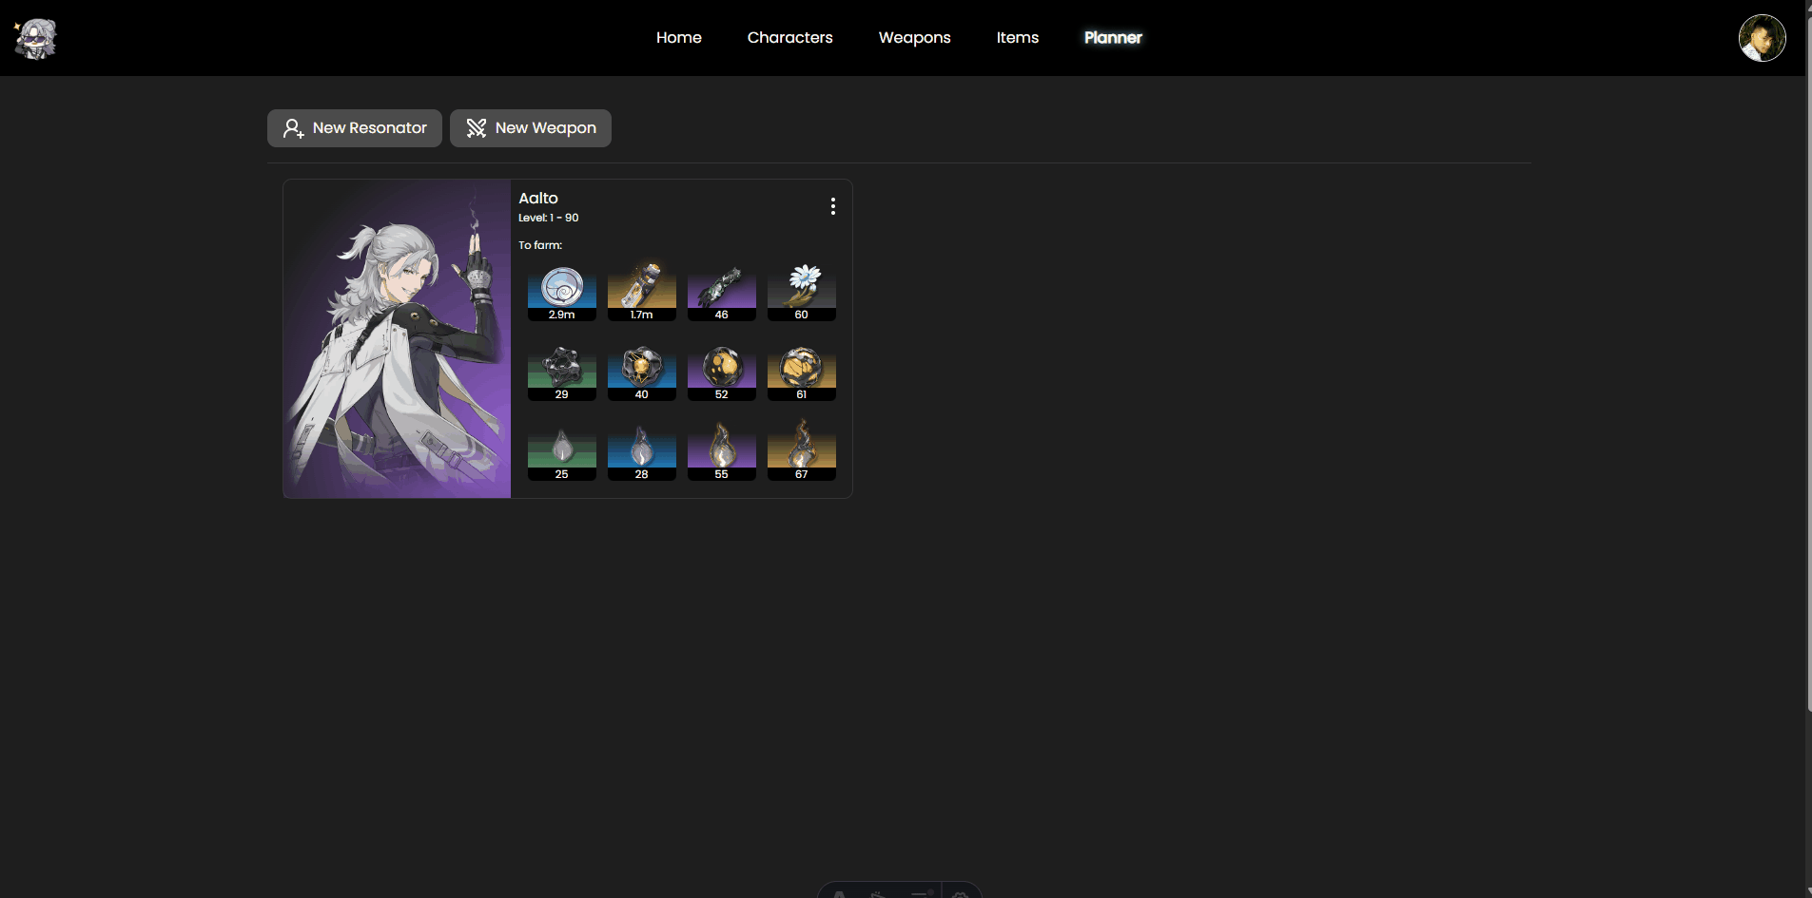The image size is (1812, 898).
Task: Open the user profile avatar
Action: [1762, 38]
